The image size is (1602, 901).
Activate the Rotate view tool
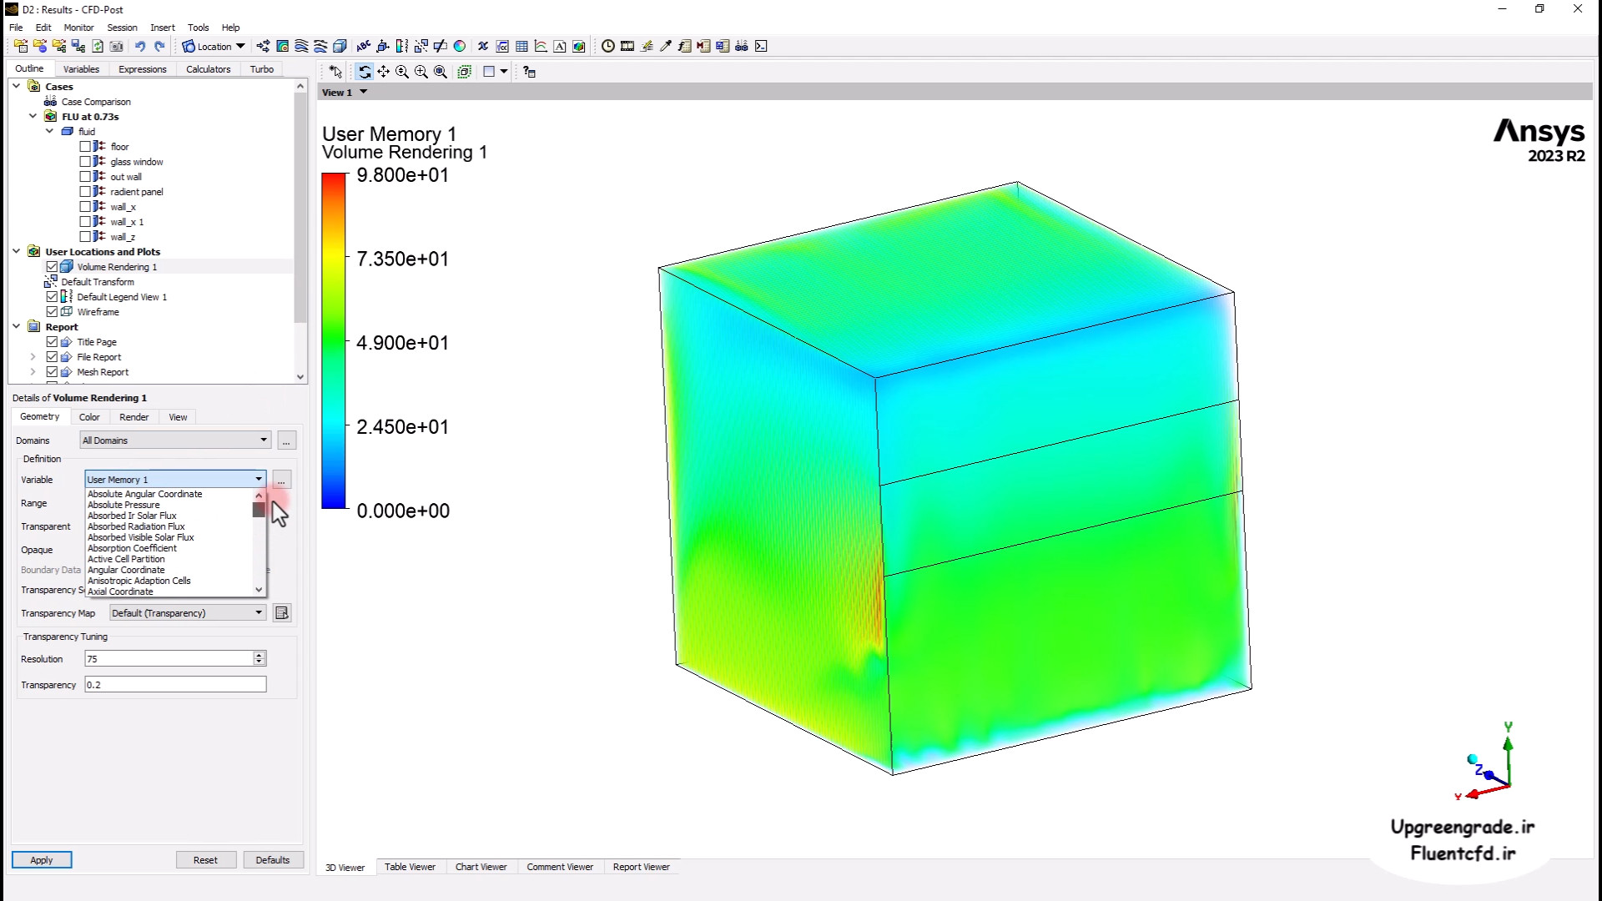[365, 72]
